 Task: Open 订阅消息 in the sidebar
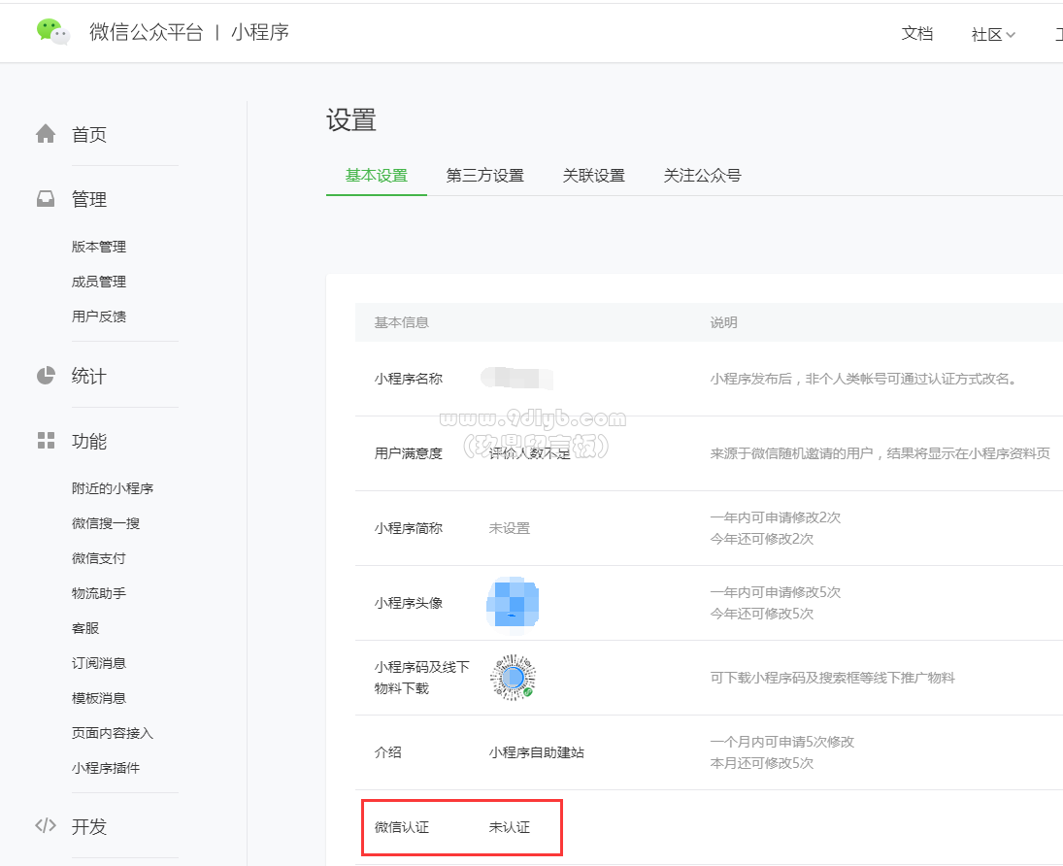tap(99, 663)
